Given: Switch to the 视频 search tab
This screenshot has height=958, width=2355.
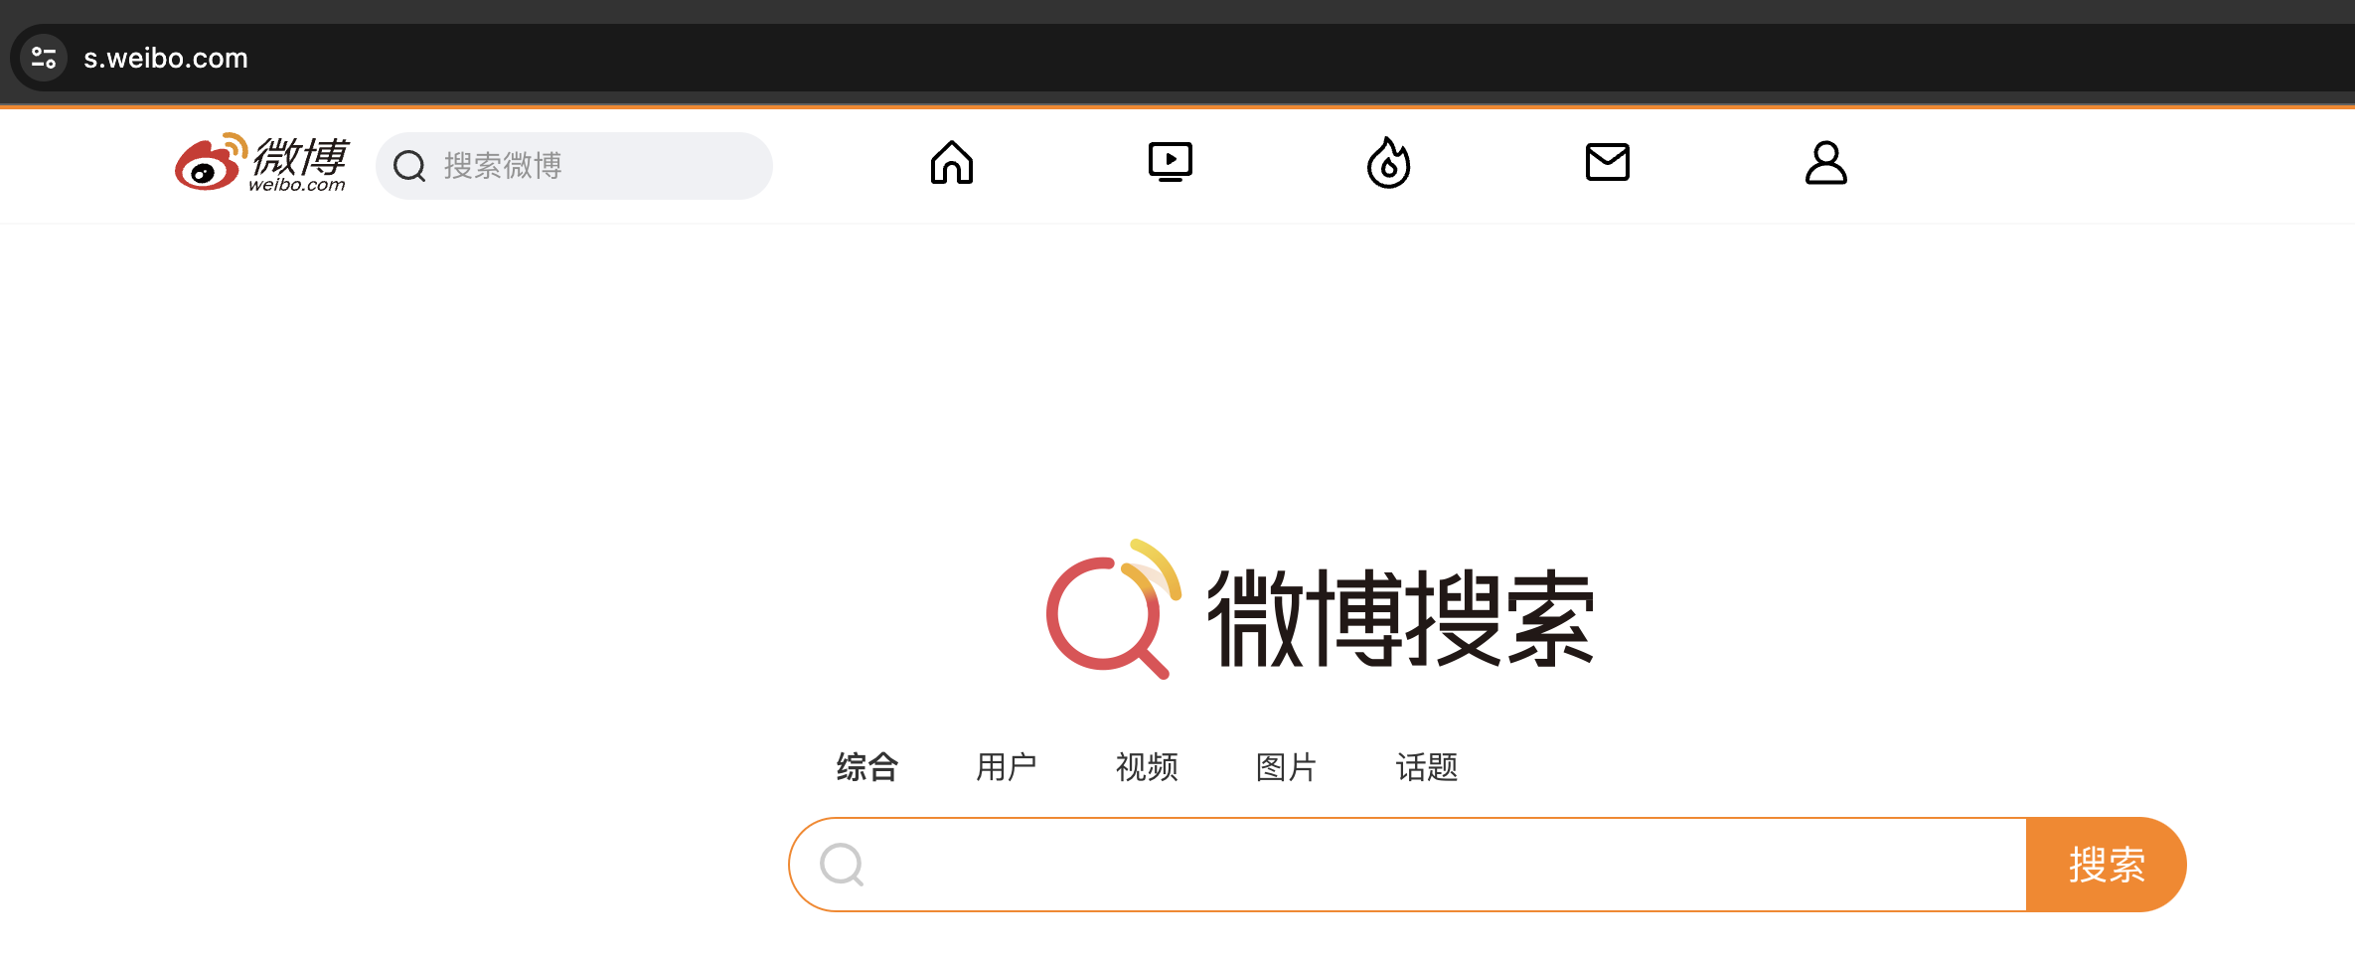Looking at the screenshot, I should pos(1147,767).
